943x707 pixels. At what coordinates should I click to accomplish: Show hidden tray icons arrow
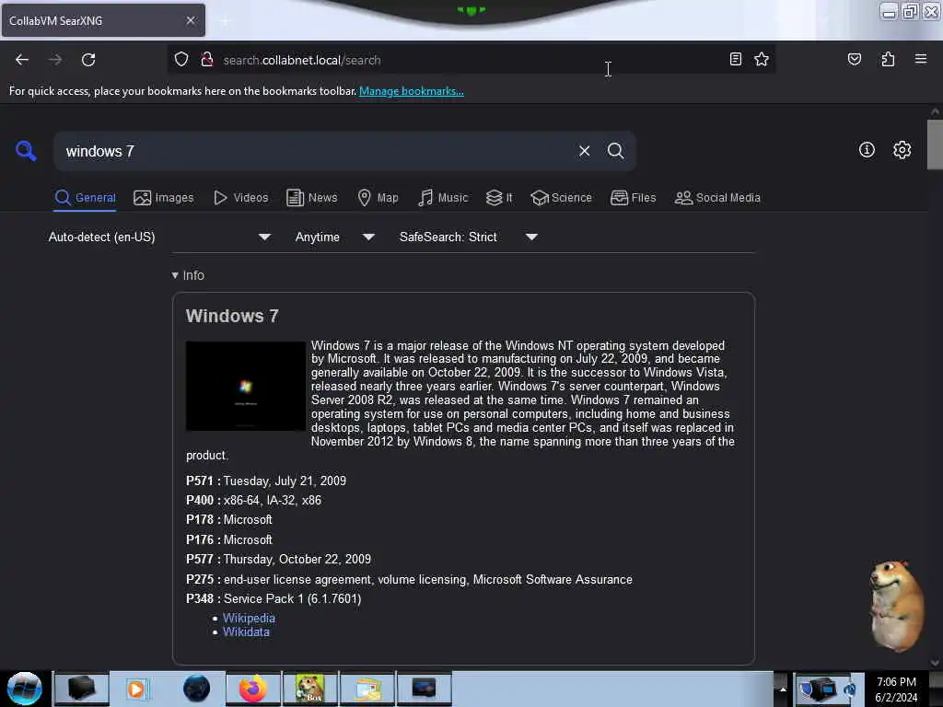pyautogui.click(x=783, y=689)
